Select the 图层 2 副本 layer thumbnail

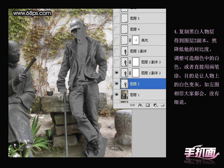[x=124, y=51]
